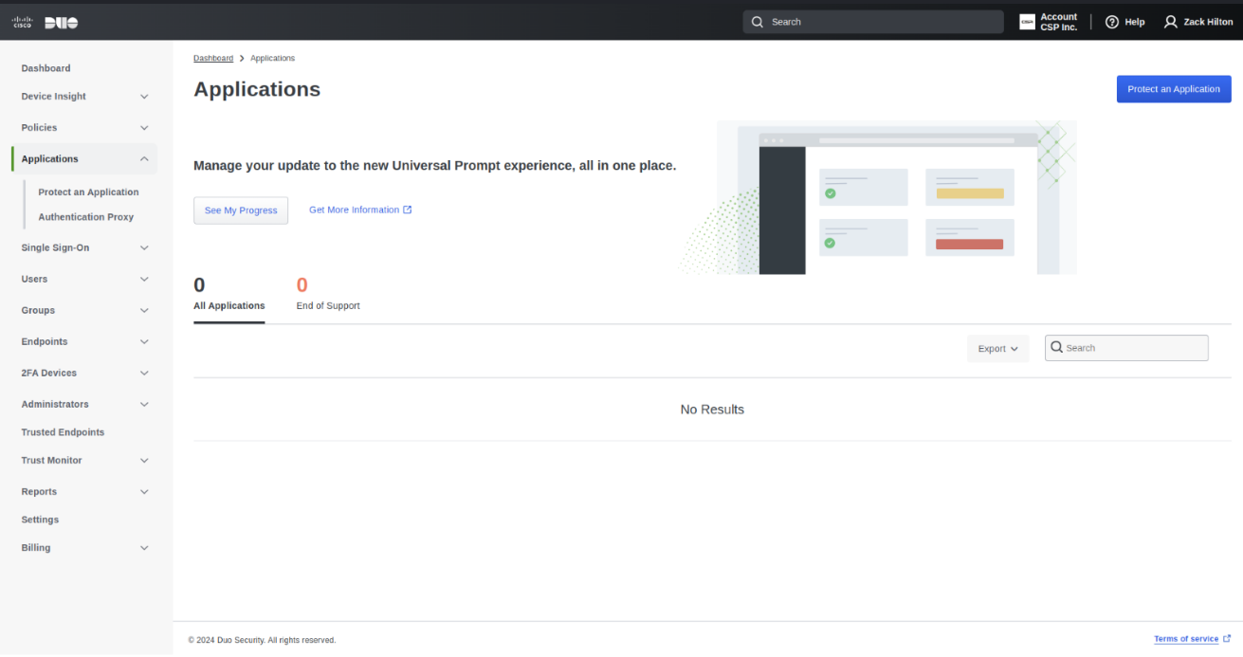The image size is (1243, 657).
Task: Click the Account CSP Inc. logo icon
Action: tap(1027, 22)
